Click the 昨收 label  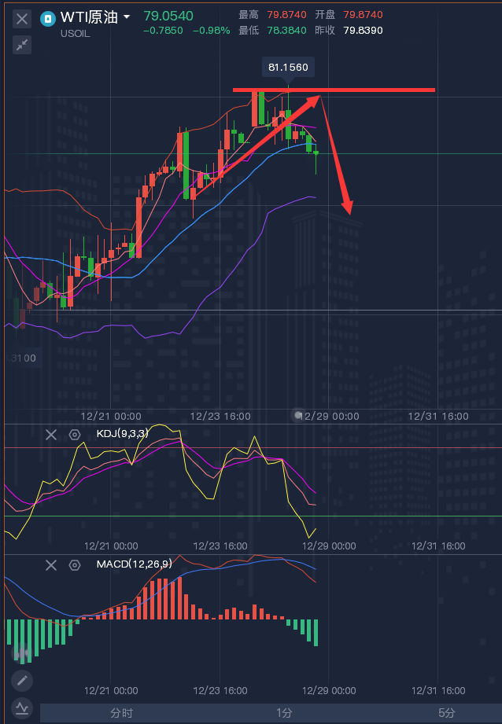[x=325, y=31]
